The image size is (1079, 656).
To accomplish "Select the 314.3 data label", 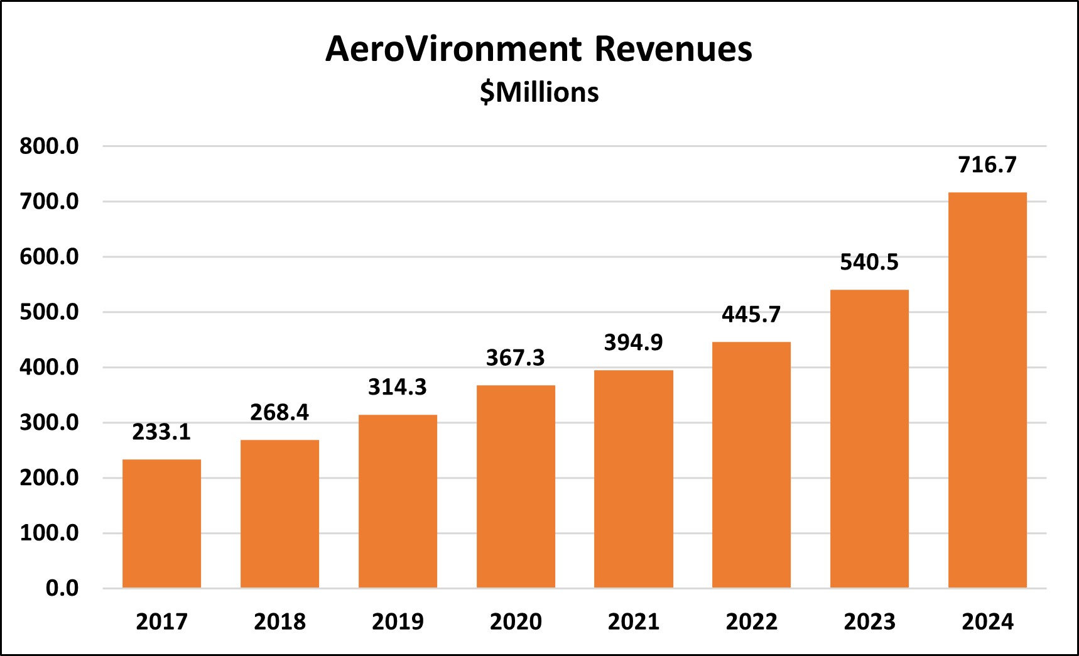I will [x=398, y=387].
